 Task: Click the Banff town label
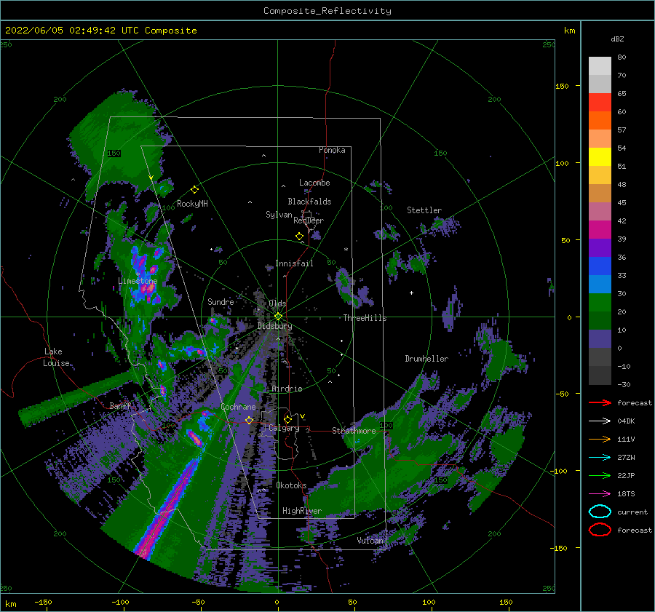tap(120, 405)
